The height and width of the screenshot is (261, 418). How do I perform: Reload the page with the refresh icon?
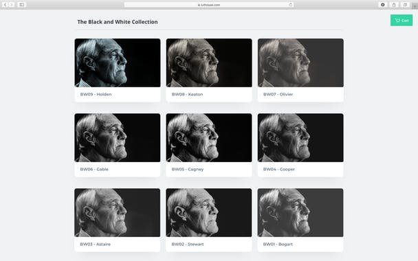click(x=291, y=5)
